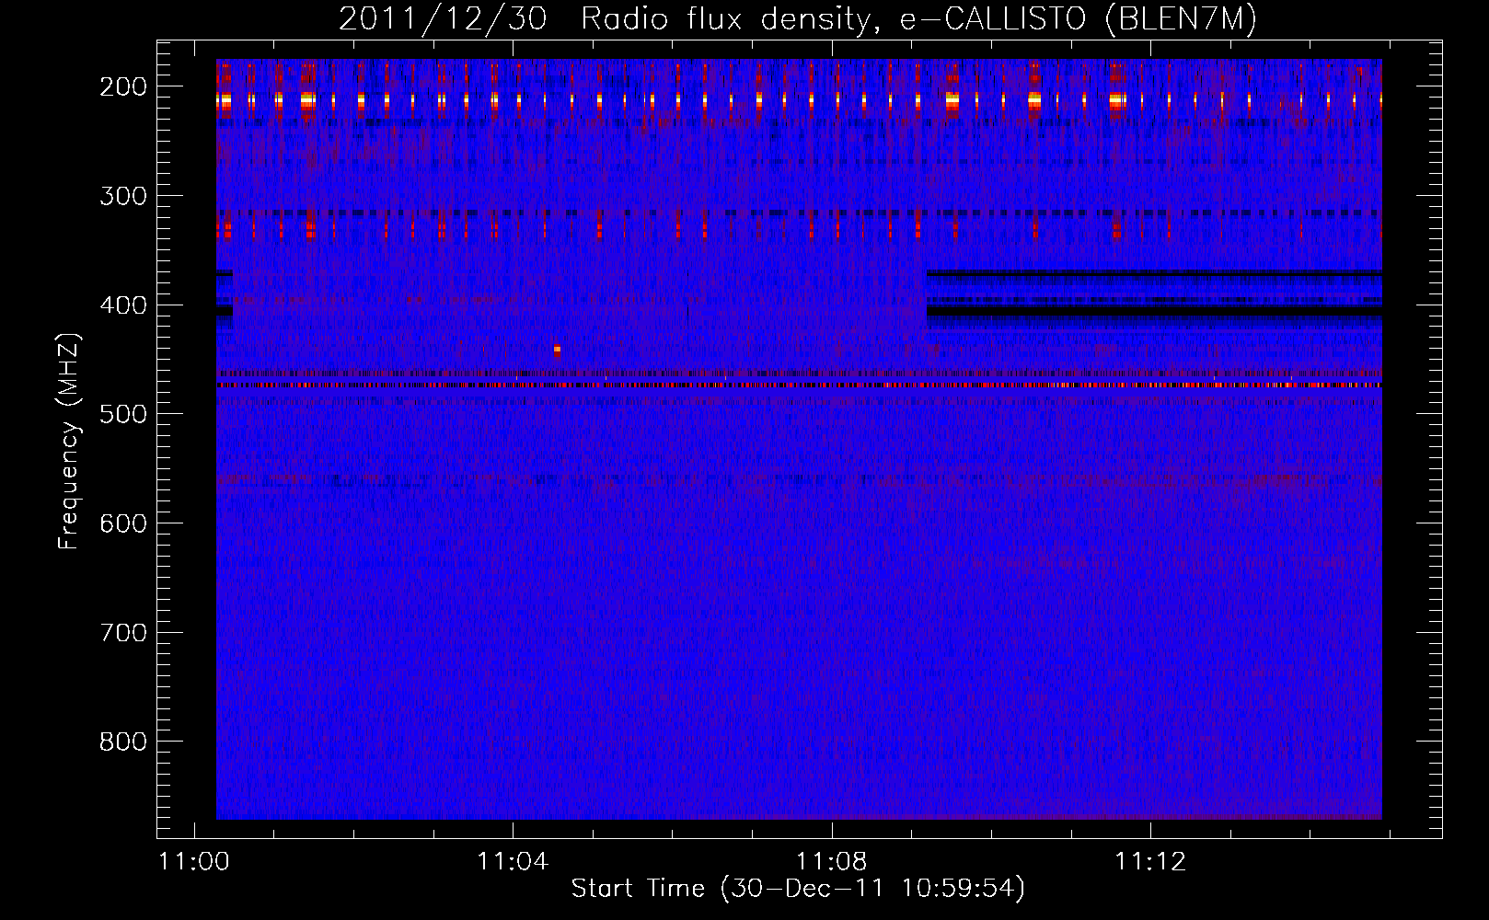Click the 800 frequency tick label

(123, 742)
